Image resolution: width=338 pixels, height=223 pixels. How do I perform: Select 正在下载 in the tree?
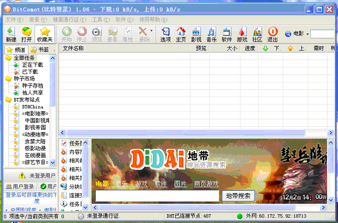pyautogui.click(x=33, y=65)
